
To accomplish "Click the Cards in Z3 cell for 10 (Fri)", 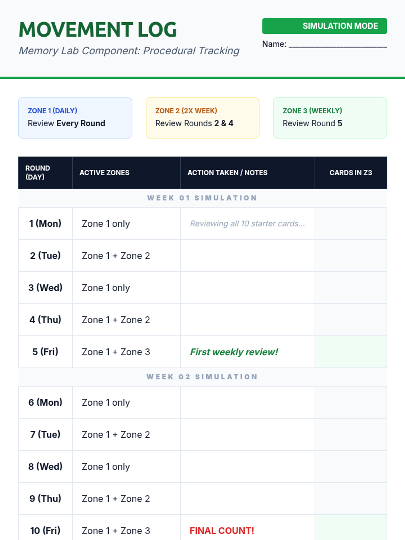I will 351,528.
